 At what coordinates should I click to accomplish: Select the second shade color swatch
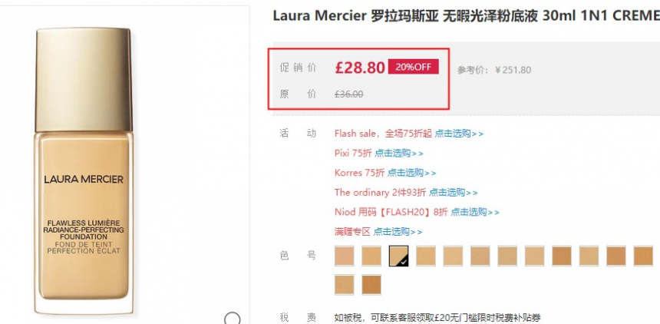371,256
